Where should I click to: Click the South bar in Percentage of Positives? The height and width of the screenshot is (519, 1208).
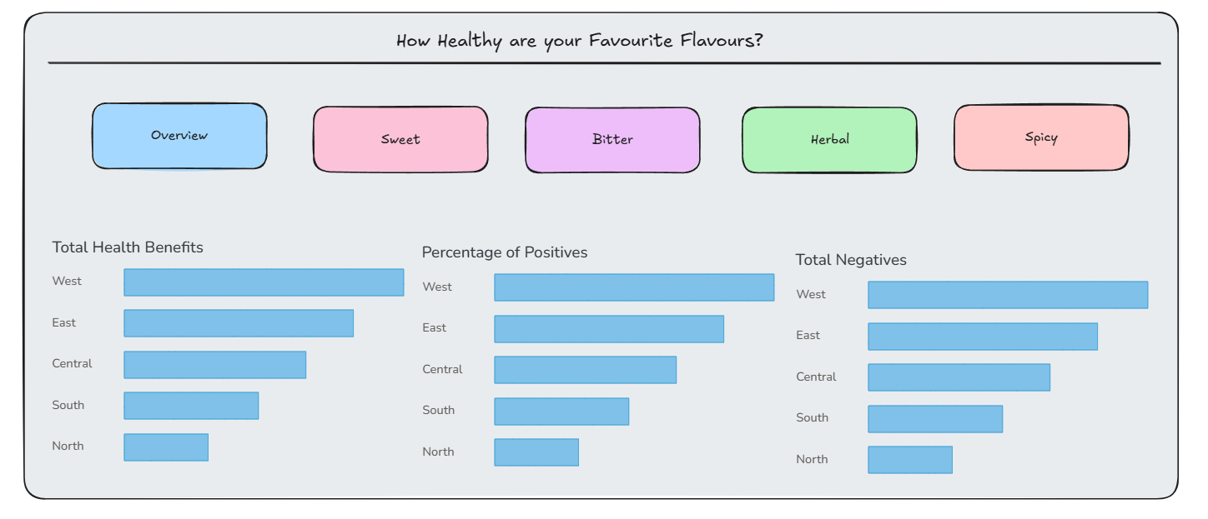[x=561, y=411]
